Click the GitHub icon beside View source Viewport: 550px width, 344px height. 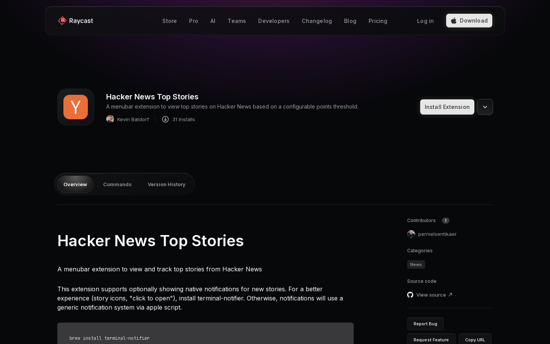(410, 295)
